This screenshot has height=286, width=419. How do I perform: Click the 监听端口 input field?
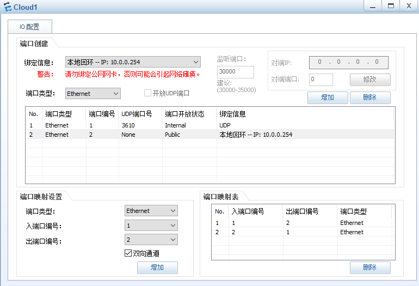click(x=235, y=72)
